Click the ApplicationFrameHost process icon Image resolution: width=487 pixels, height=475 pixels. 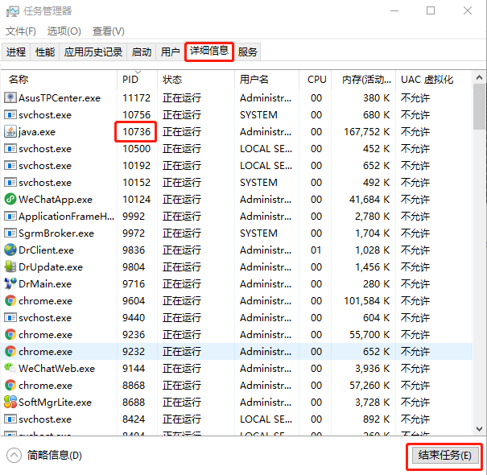pyautogui.click(x=10, y=217)
